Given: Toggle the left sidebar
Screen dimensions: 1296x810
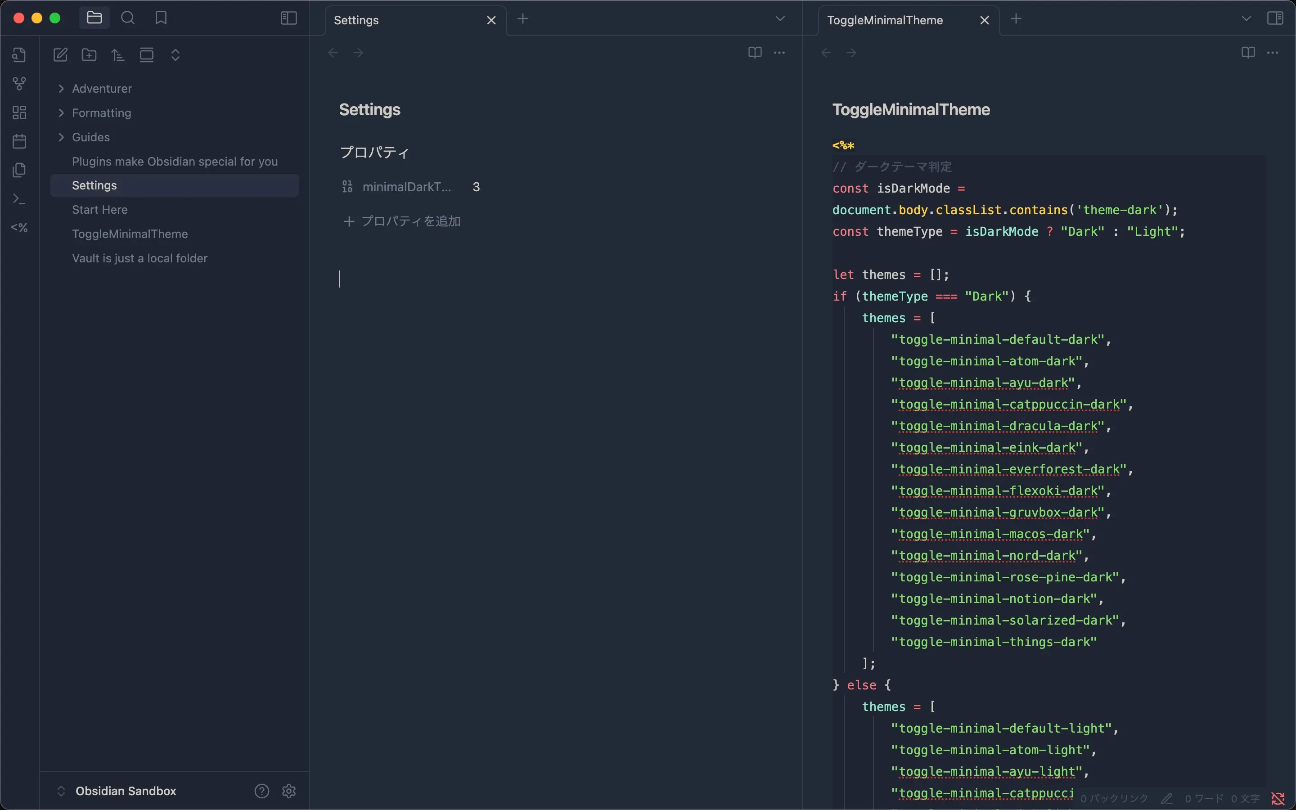Looking at the screenshot, I should point(288,18).
